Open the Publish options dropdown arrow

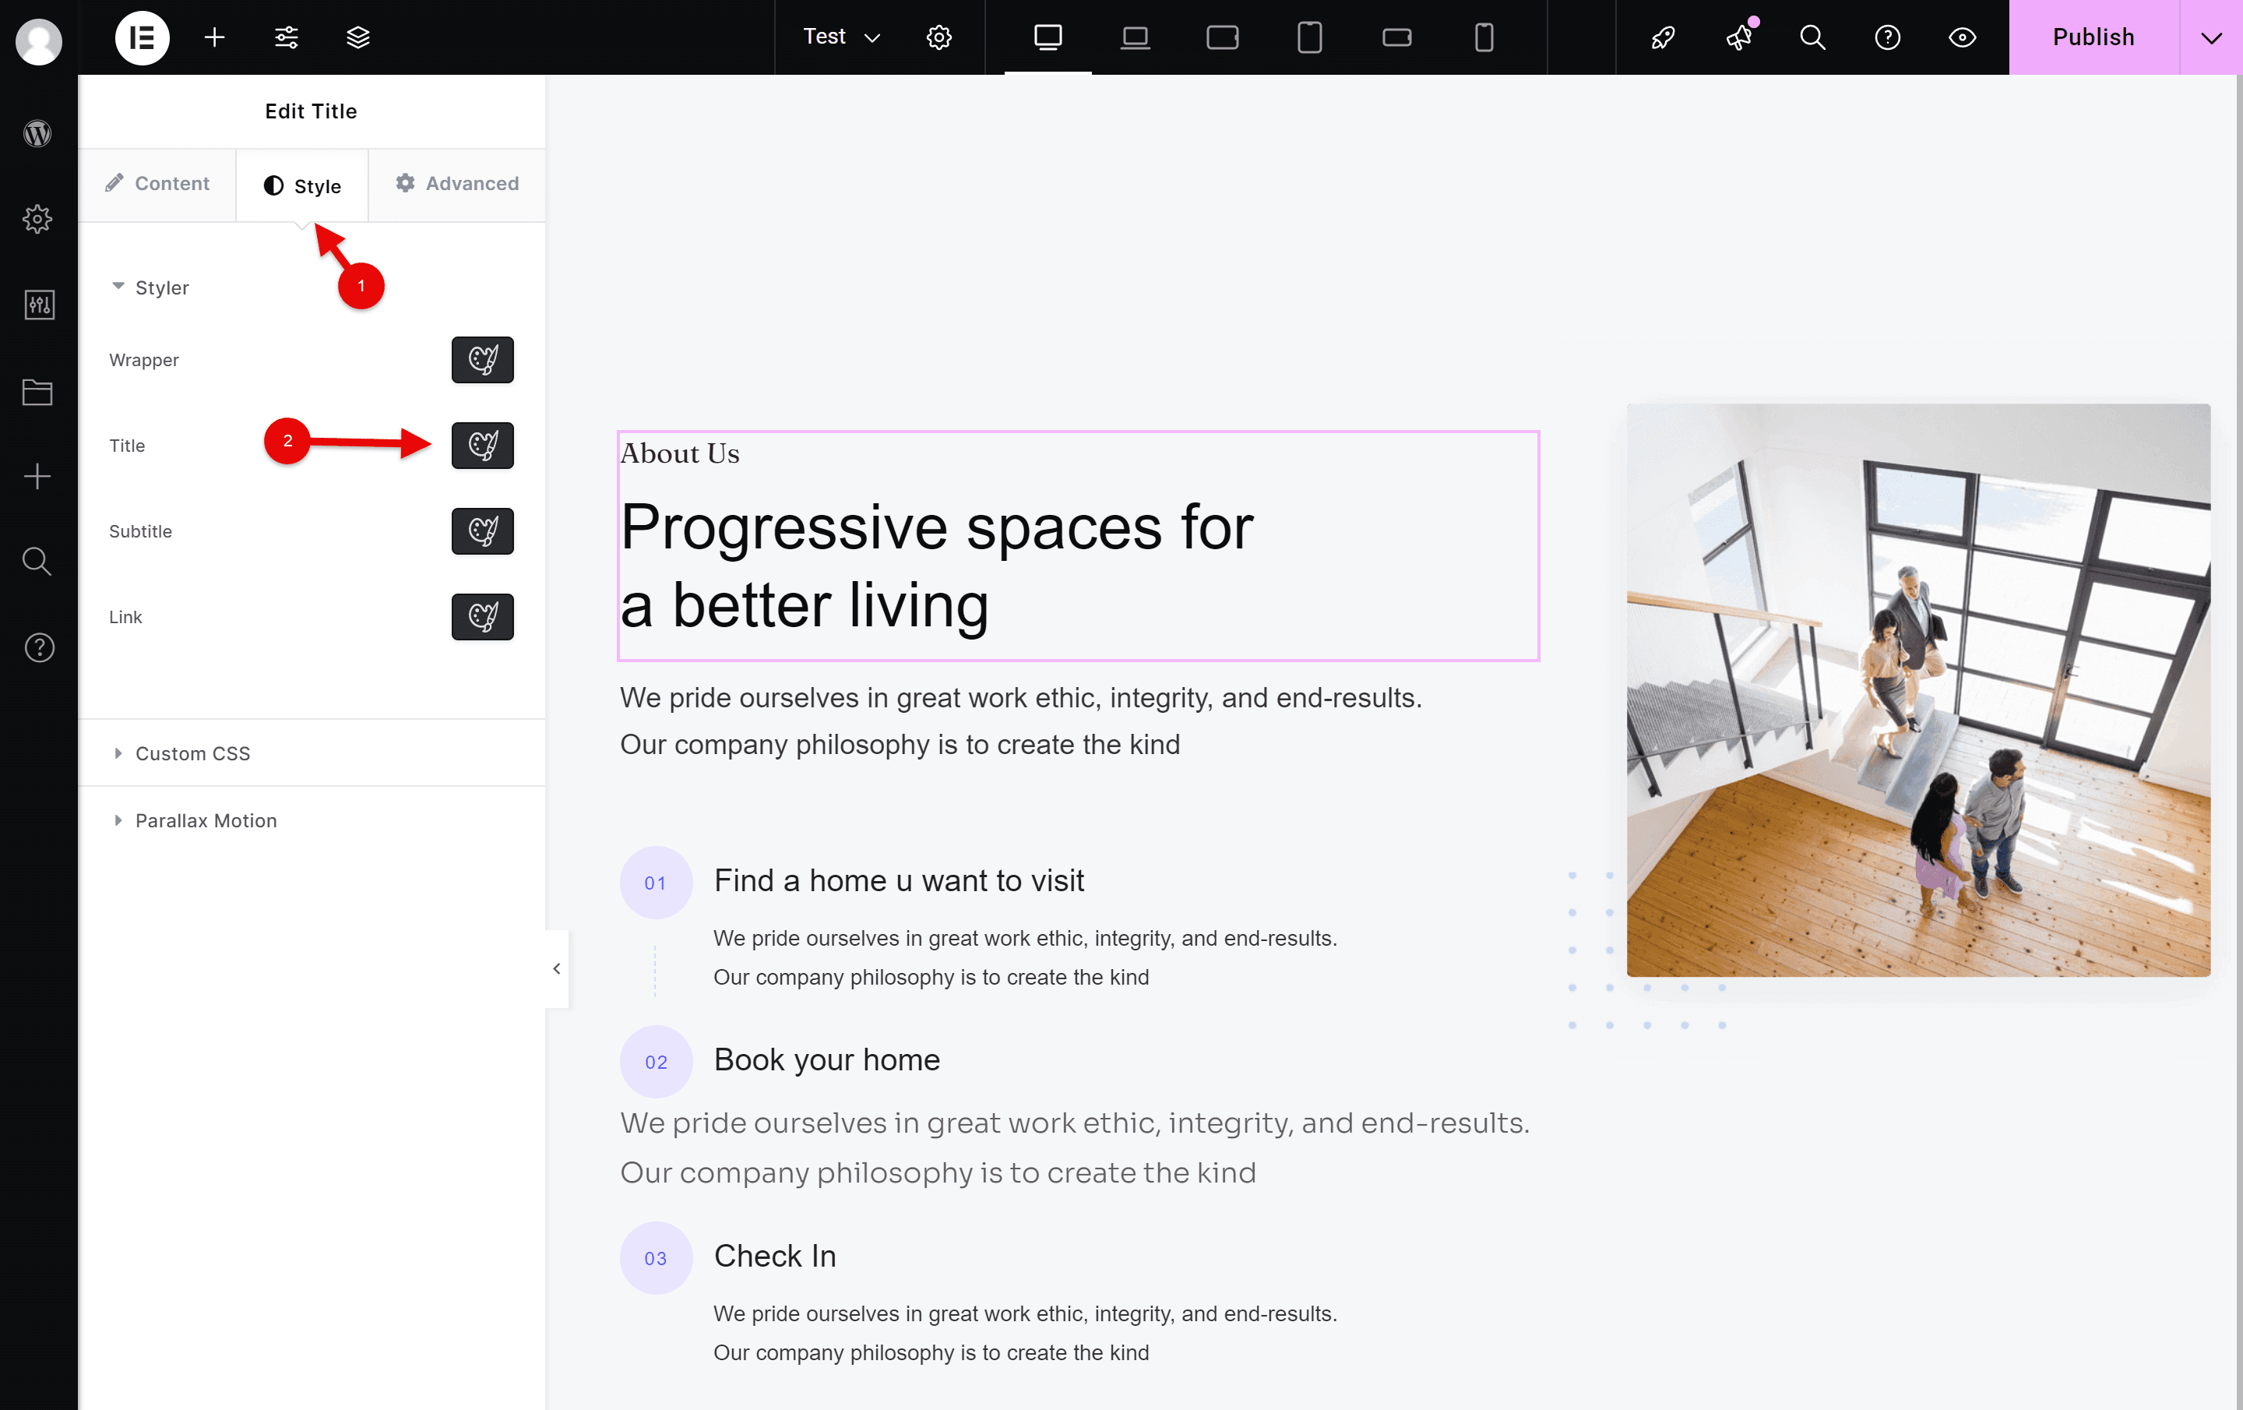(x=2210, y=37)
